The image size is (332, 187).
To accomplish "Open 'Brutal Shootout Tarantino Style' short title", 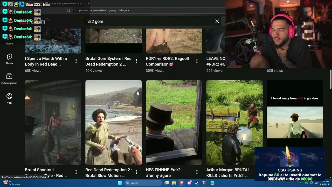I will 46,173.
